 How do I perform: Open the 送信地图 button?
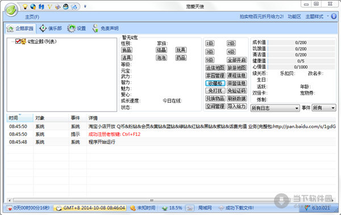coord(215,68)
